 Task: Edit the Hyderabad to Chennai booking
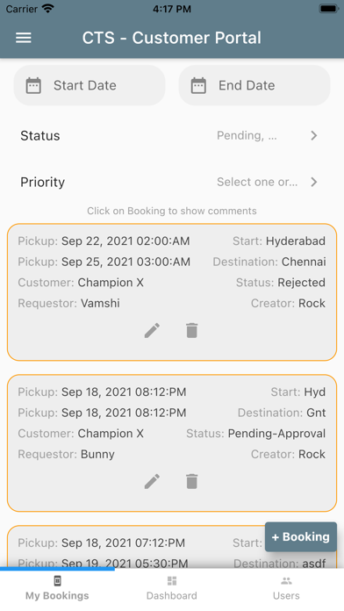152,330
